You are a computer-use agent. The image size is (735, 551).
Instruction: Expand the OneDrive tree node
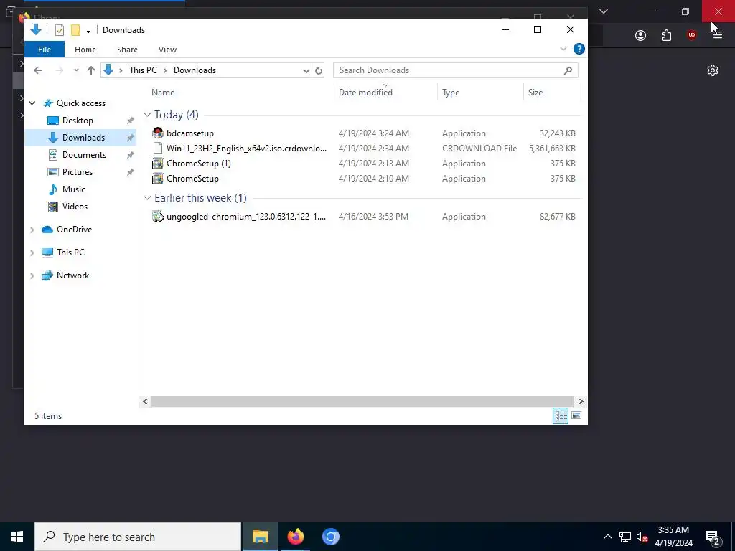pos(32,230)
